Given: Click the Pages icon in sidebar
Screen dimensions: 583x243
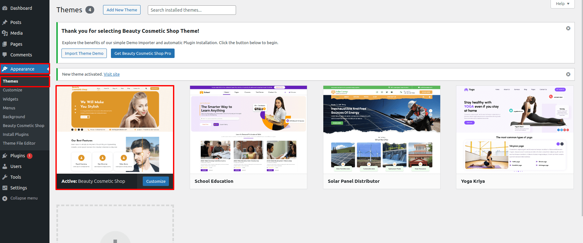Looking at the screenshot, I should (5, 44).
